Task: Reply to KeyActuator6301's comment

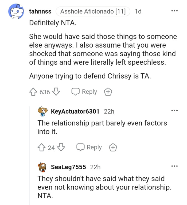Action: [89, 147]
